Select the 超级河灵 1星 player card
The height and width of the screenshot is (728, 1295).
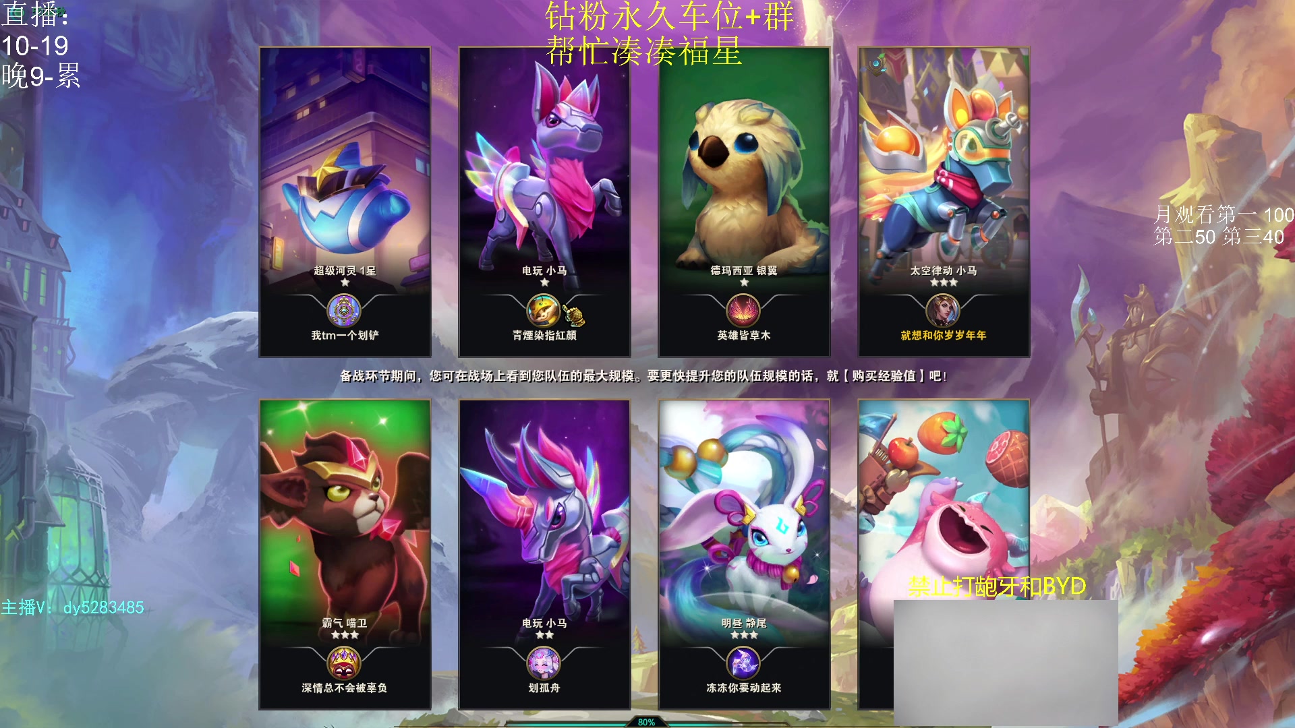(x=345, y=202)
